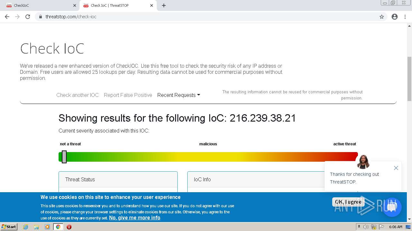
Task: Click the Action Center flag icon
Action: click(381, 227)
